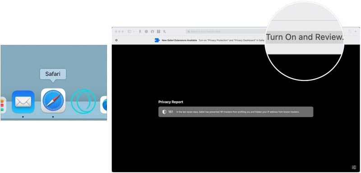Click the blue puzzle extension icon

(x=157, y=40)
